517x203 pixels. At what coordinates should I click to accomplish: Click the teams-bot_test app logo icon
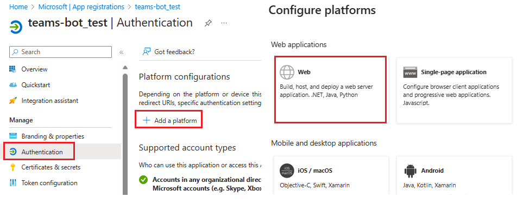coord(16,27)
